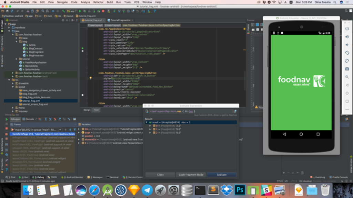Open the Event Log tool window
Viewport: 353px width, 198px height.
(317, 177)
